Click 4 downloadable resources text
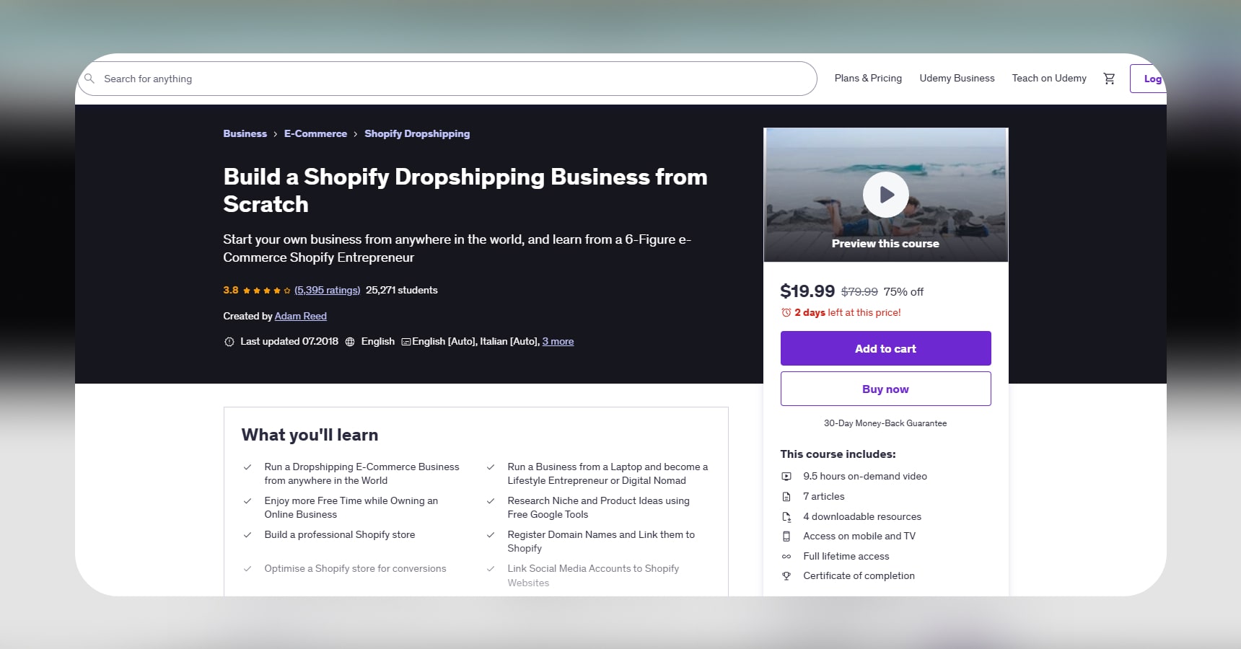This screenshot has height=649, width=1241. 862,516
